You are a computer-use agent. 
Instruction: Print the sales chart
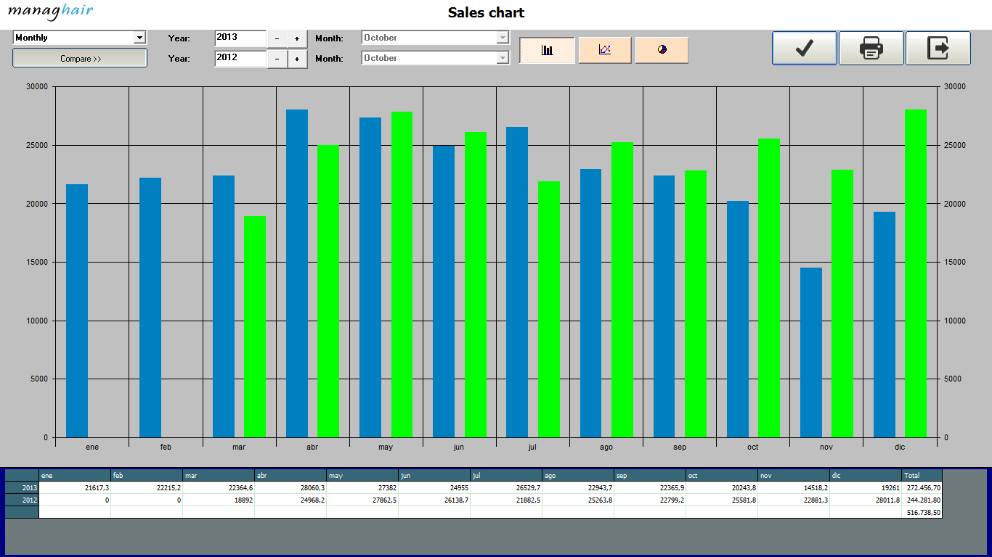pos(871,49)
